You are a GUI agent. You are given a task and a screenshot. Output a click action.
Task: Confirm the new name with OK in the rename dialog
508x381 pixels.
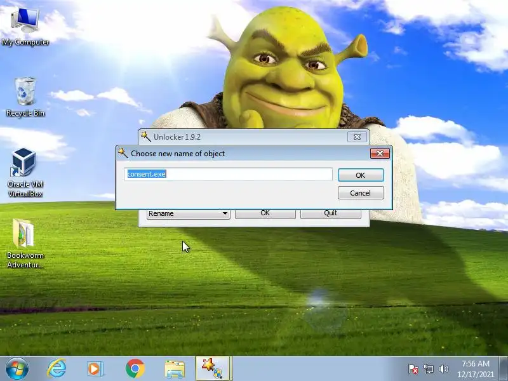(361, 175)
